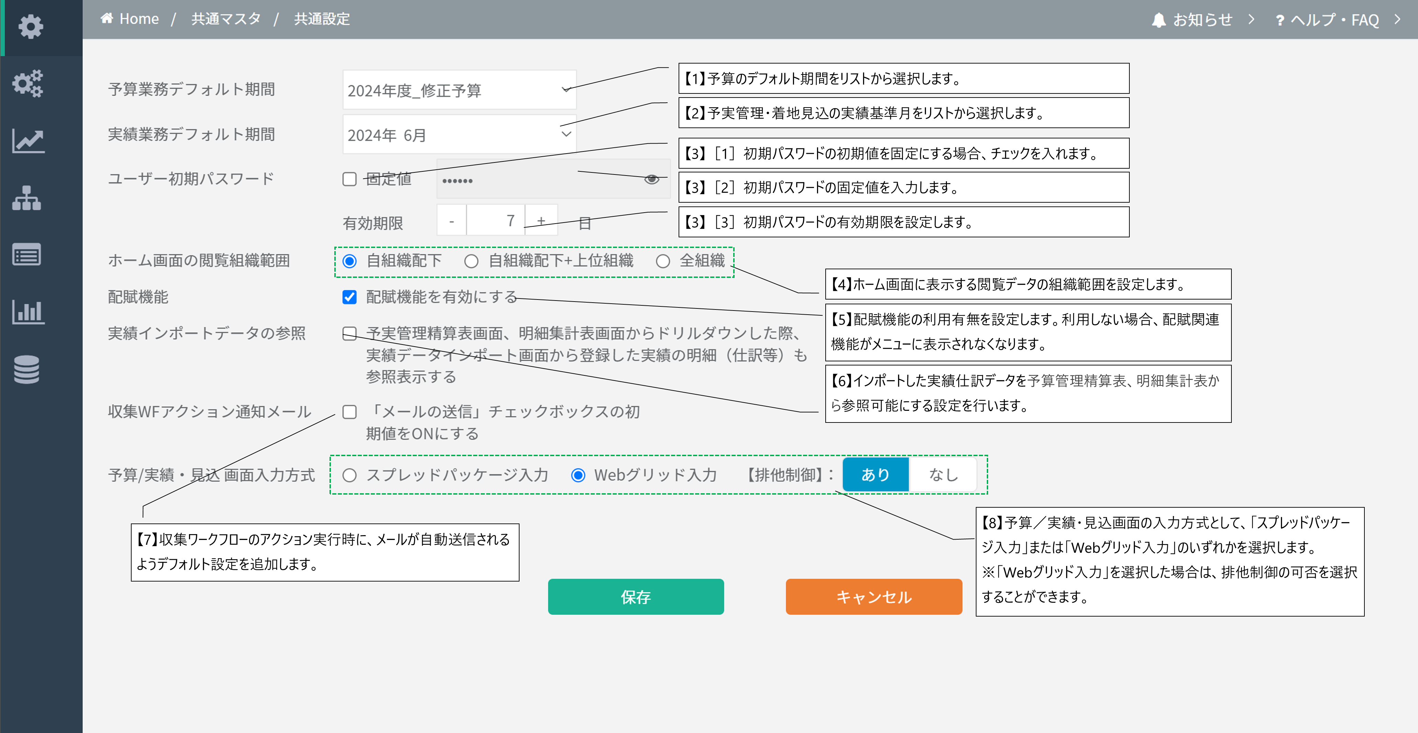Select the organization hierarchy sidebar icon
The image size is (1418, 733).
pyautogui.click(x=26, y=198)
